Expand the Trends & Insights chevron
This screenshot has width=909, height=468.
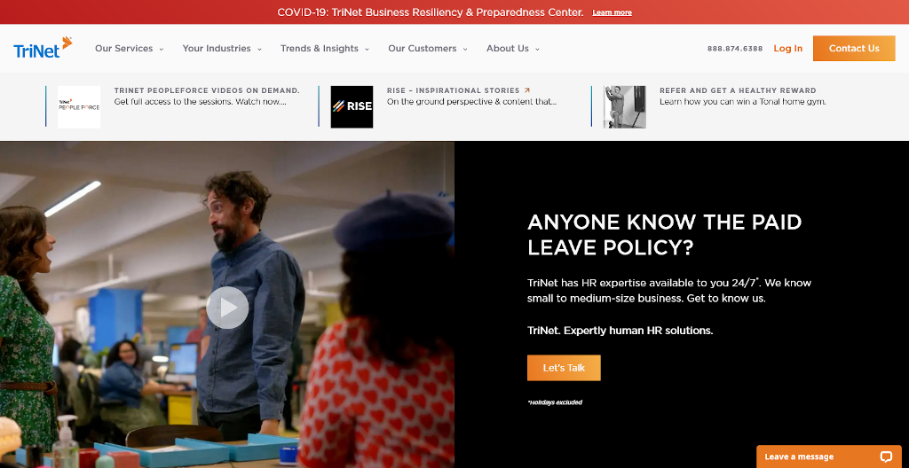click(367, 50)
